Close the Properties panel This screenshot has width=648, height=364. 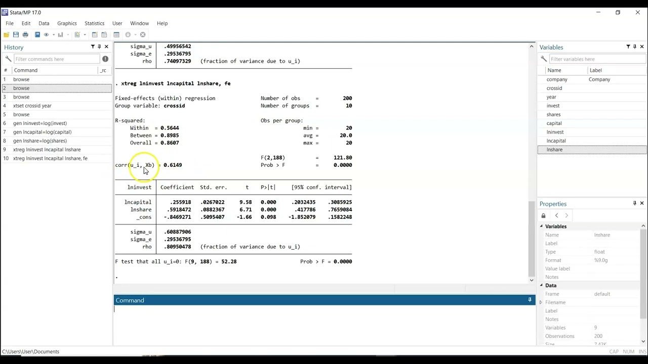point(642,203)
